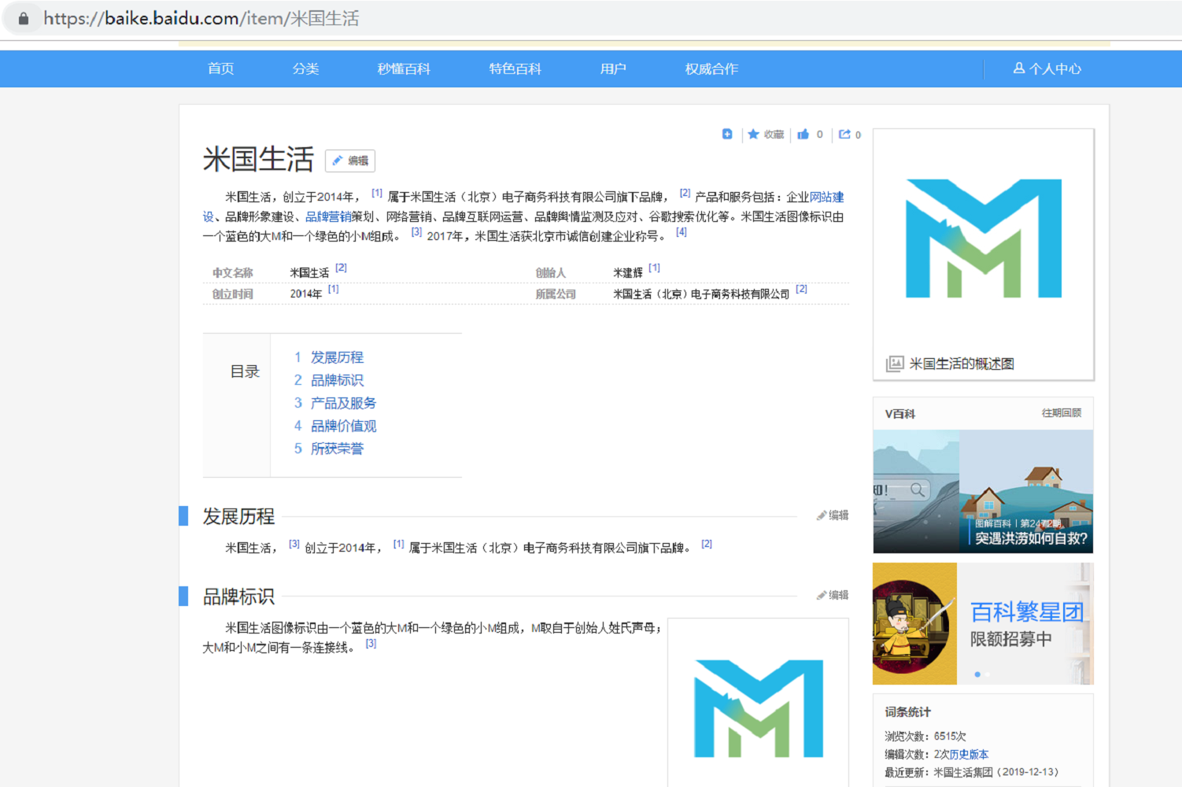Click the 米国生活 page title
The height and width of the screenshot is (787, 1182).
coord(258,159)
